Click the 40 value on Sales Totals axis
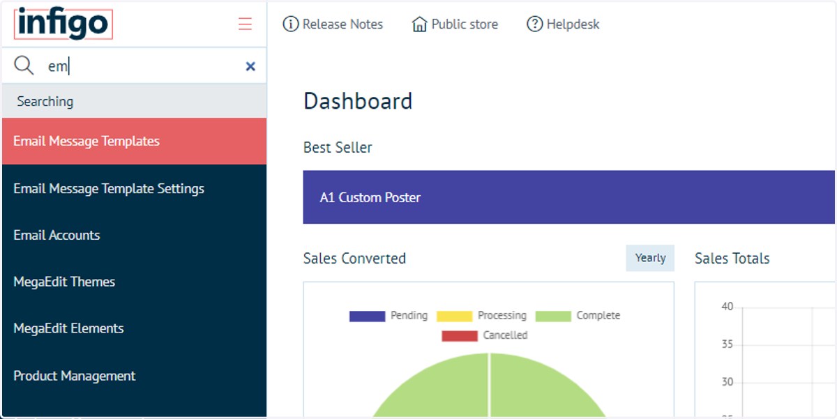Screen dimensions: 837x419 click(x=727, y=307)
